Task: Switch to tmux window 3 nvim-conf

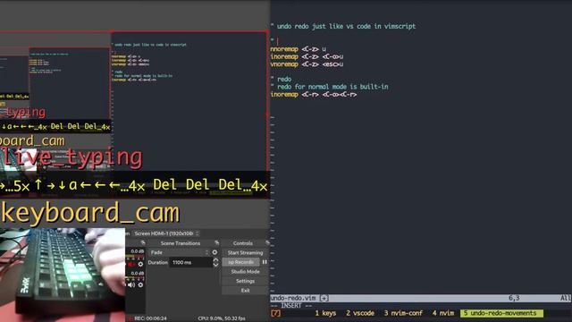Action: coord(403,313)
